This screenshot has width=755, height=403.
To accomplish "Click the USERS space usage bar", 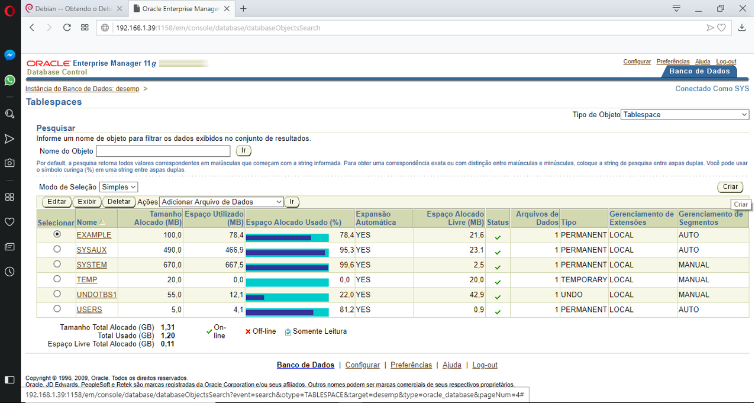I will point(287,312).
